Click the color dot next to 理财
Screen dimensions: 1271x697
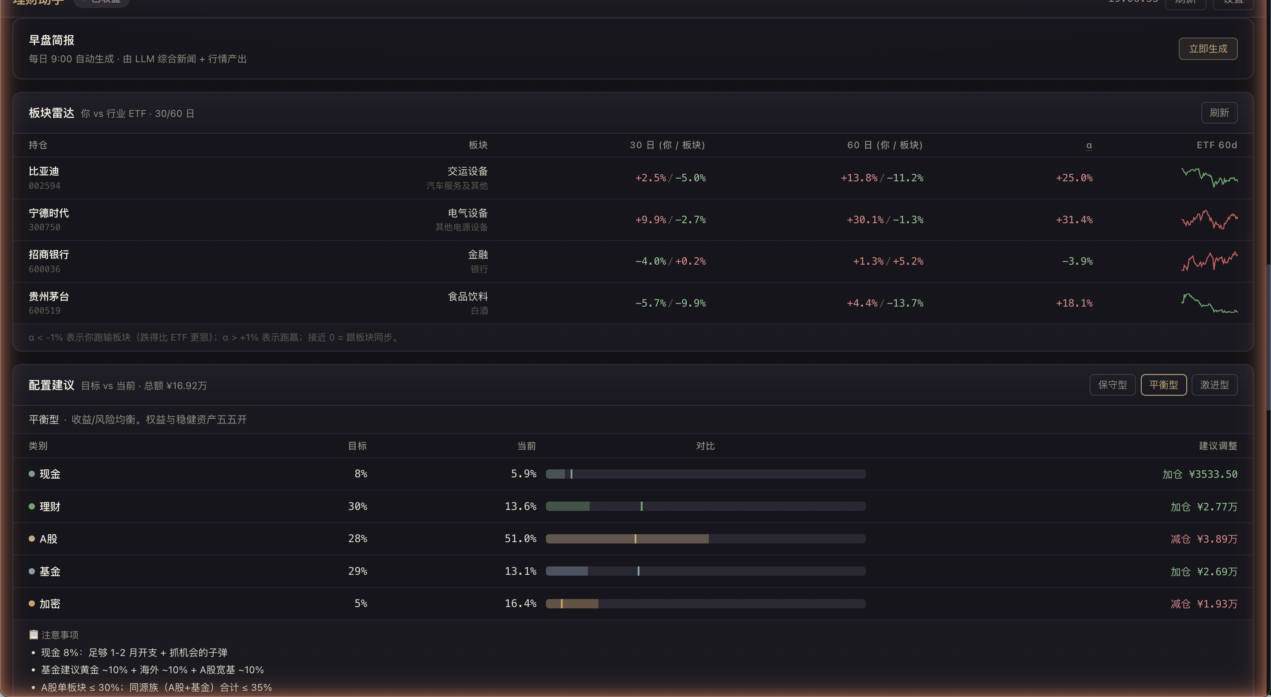32,506
